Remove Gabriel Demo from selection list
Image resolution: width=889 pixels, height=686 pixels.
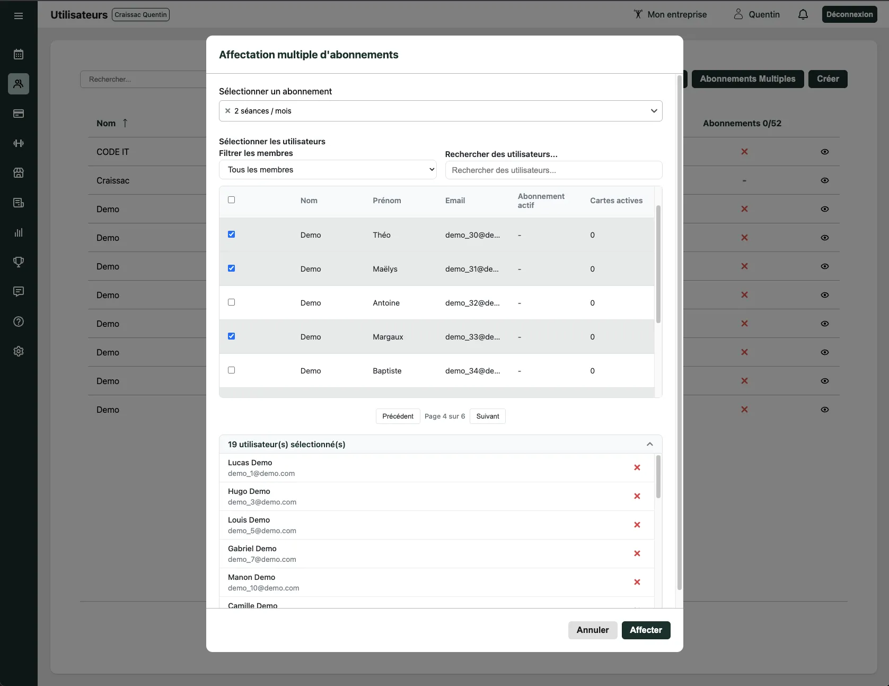pos(637,553)
